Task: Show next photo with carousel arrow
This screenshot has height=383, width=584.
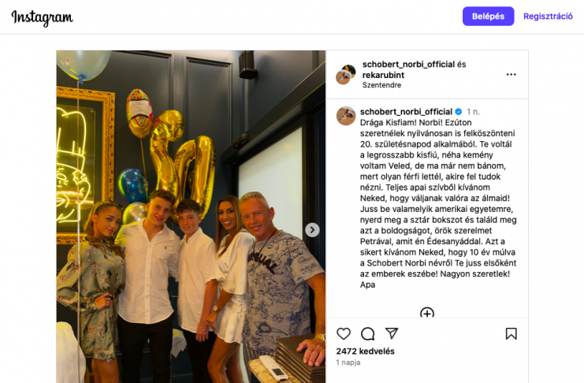Action: click(x=312, y=230)
